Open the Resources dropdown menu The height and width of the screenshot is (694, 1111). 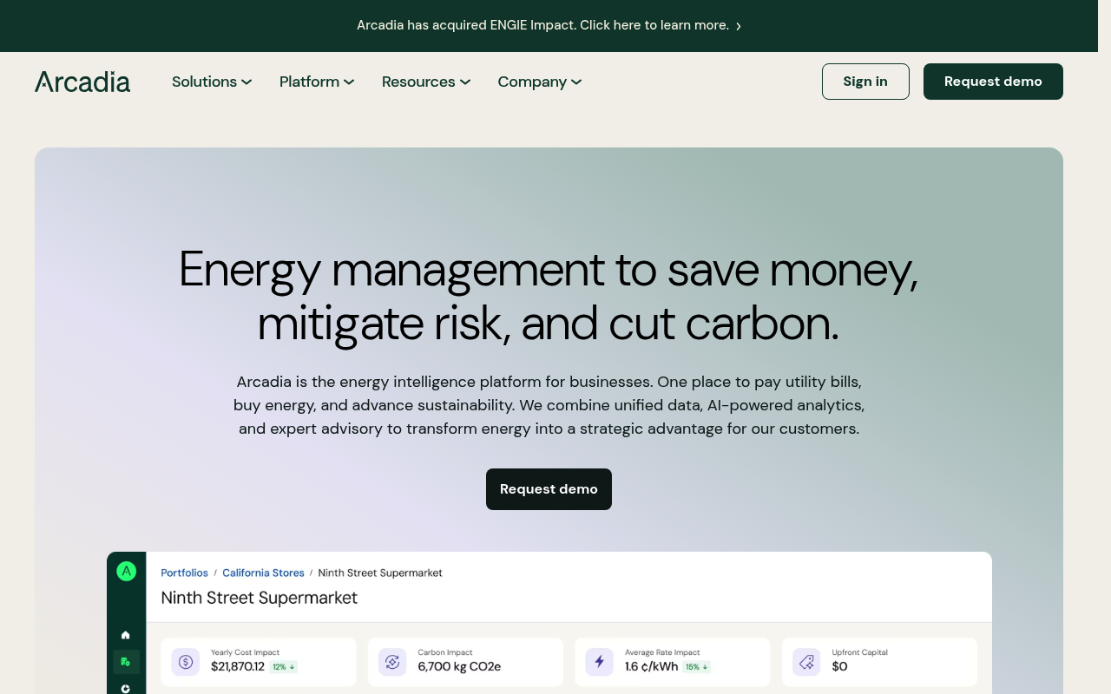tap(426, 82)
